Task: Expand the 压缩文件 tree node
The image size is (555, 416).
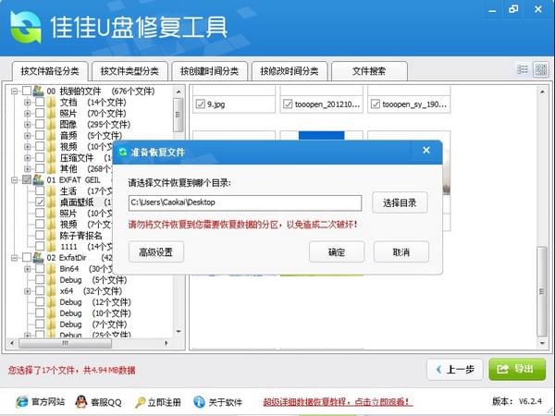Action: pos(27,158)
